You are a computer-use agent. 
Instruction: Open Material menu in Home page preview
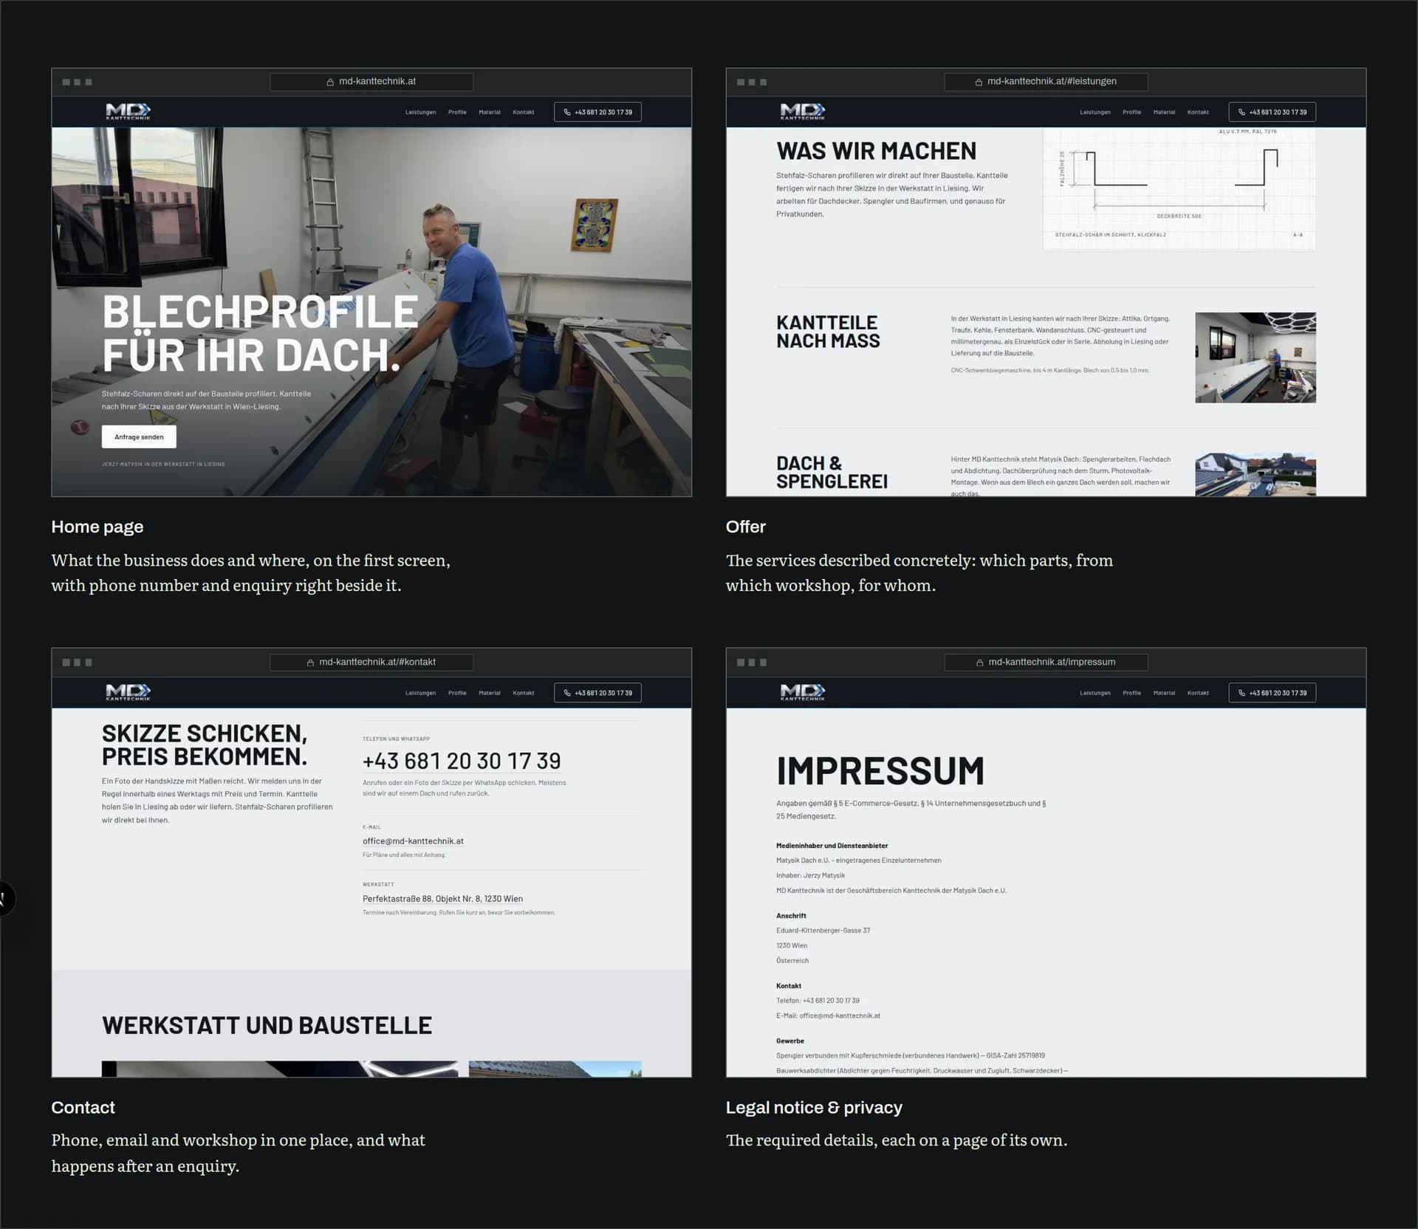490,112
